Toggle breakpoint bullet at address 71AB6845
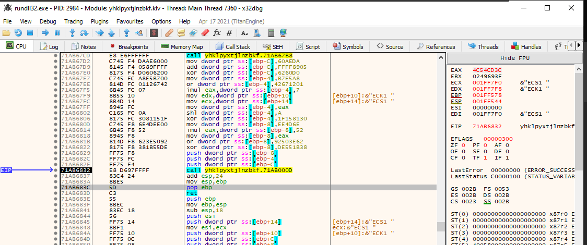 [56, 222]
